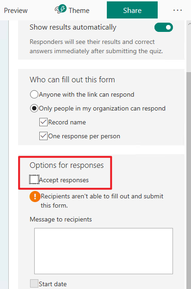Click the Options for responses heading

[x=67, y=166]
